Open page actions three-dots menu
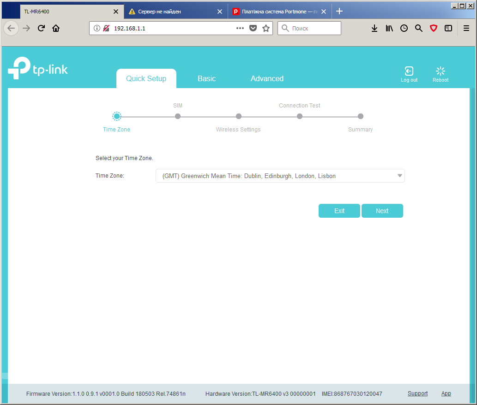Image resolution: width=477 pixels, height=405 pixels. click(x=240, y=28)
